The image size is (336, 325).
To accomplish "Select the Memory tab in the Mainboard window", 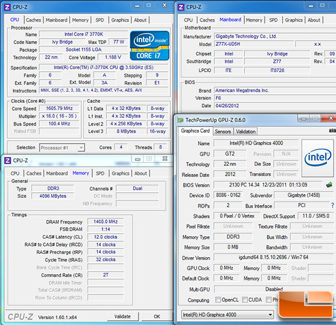I will pyautogui.click(x=254, y=20).
